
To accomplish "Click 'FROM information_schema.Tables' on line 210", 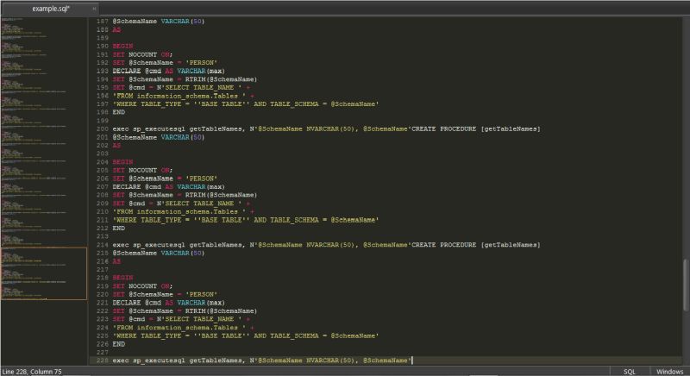I will coord(177,211).
